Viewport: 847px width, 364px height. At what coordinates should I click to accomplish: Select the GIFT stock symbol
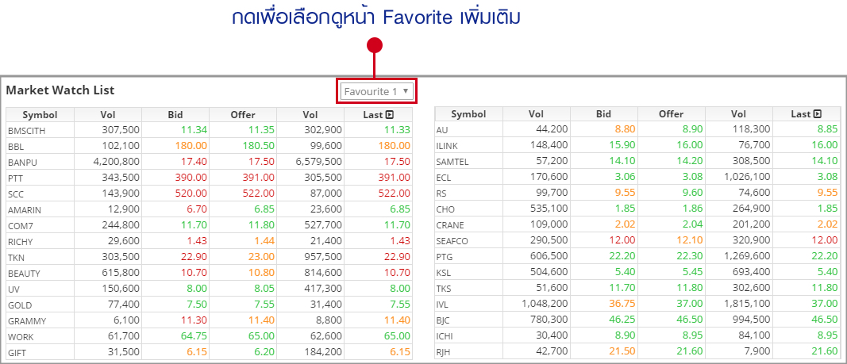pos(17,352)
